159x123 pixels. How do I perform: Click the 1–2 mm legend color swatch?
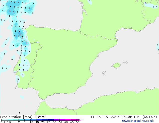coord(16,120)
